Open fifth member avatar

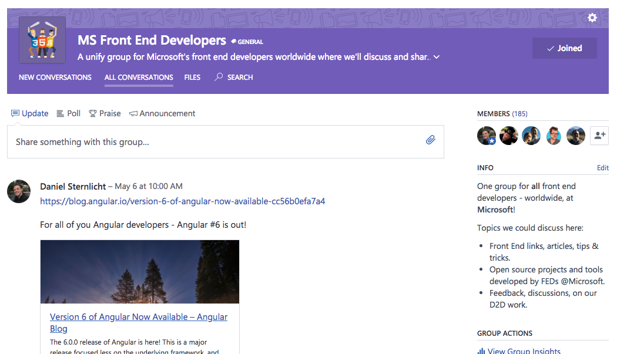(576, 136)
